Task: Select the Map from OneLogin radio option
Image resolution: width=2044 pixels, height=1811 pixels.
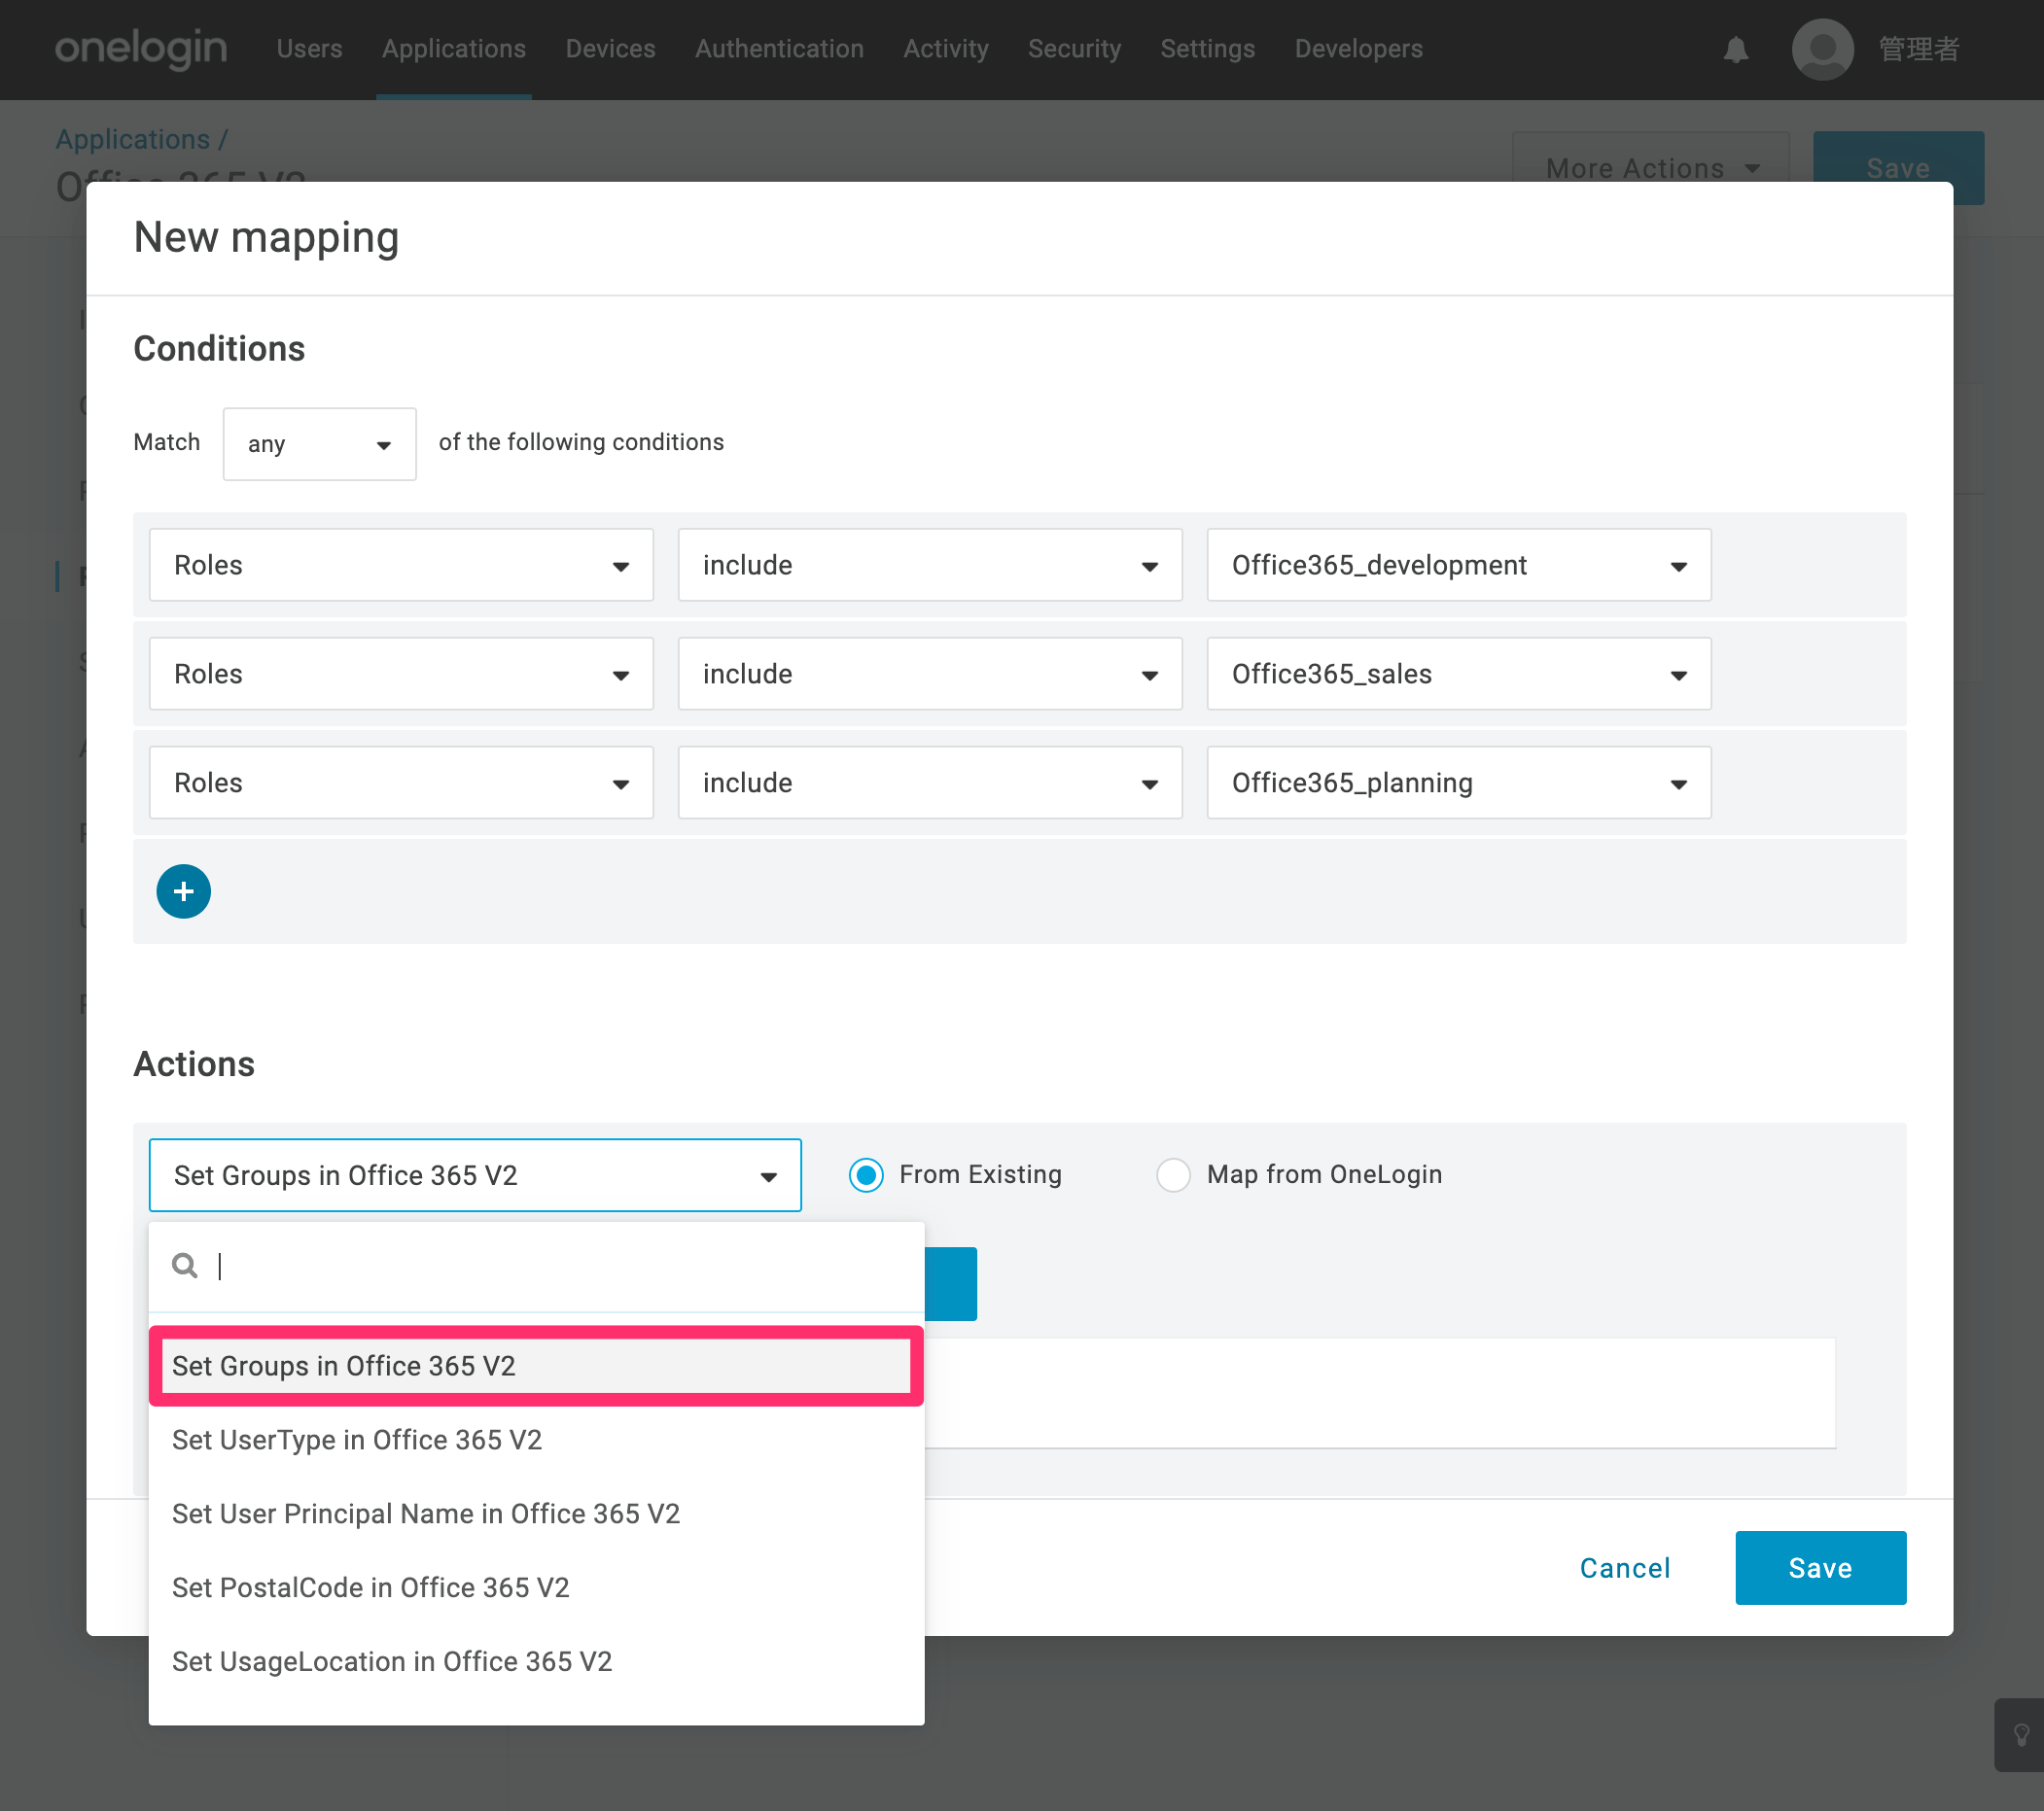Action: point(1173,1175)
